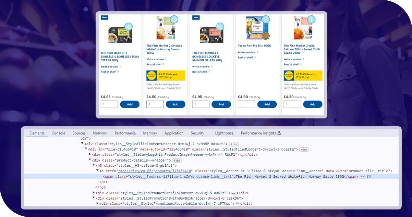Collapse the h3 element node in the DOM tree
Image resolution: width=412 pixels, height=217 pixels.
coord(94,166)
